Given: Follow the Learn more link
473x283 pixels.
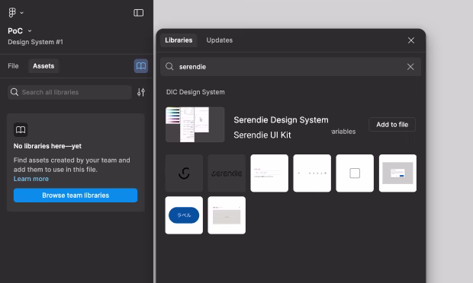Looking at the screenshot, I should [x=31, y=179].
